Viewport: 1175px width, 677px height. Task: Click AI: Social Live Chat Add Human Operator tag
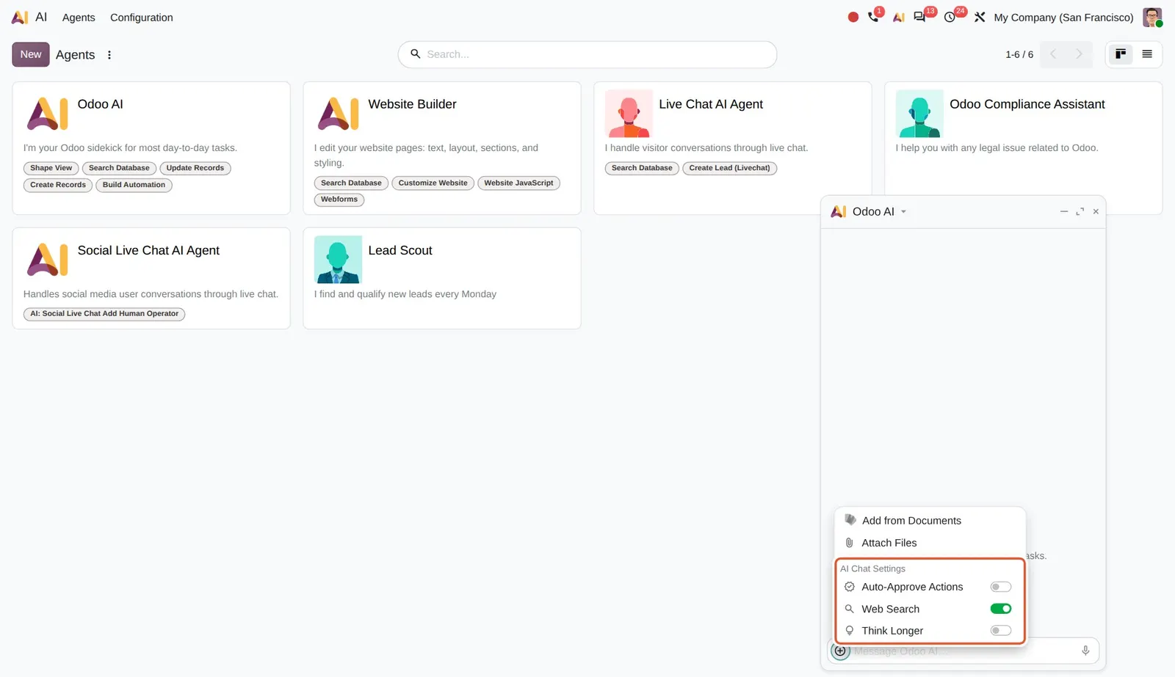pyautogui.click(x=104, y=314)
